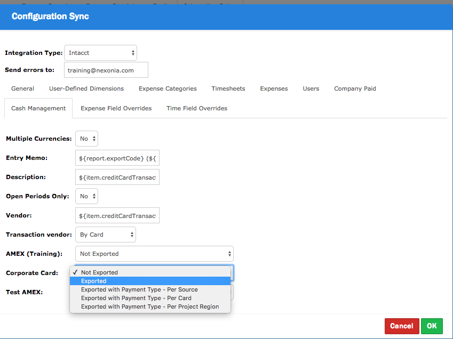Viewport: 453px width, 339px height.
Task: Confirm with the green OK button
Action: pyautogui.click(x=432, y=326)
